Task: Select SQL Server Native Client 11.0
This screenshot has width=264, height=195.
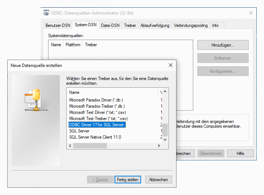Action: click(x=95, y=137)
